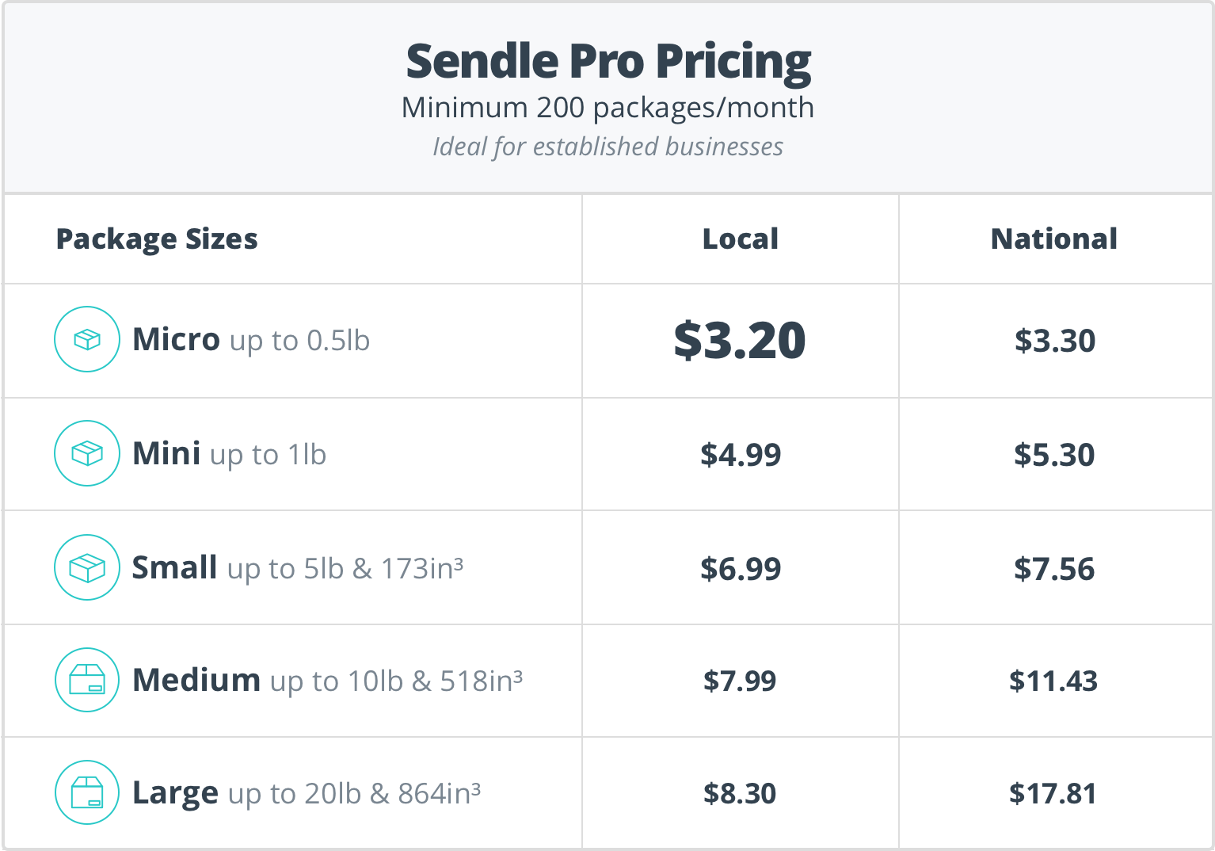Viewport: 1215px width, 851px height.
Task: Select the Mini up to 1lb label
Action: [229, 454]
